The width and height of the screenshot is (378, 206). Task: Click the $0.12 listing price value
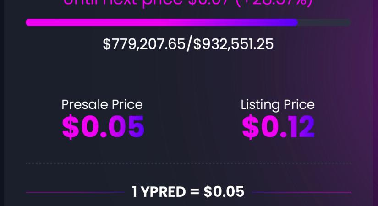pyautogui.click(x=279, y=127)
